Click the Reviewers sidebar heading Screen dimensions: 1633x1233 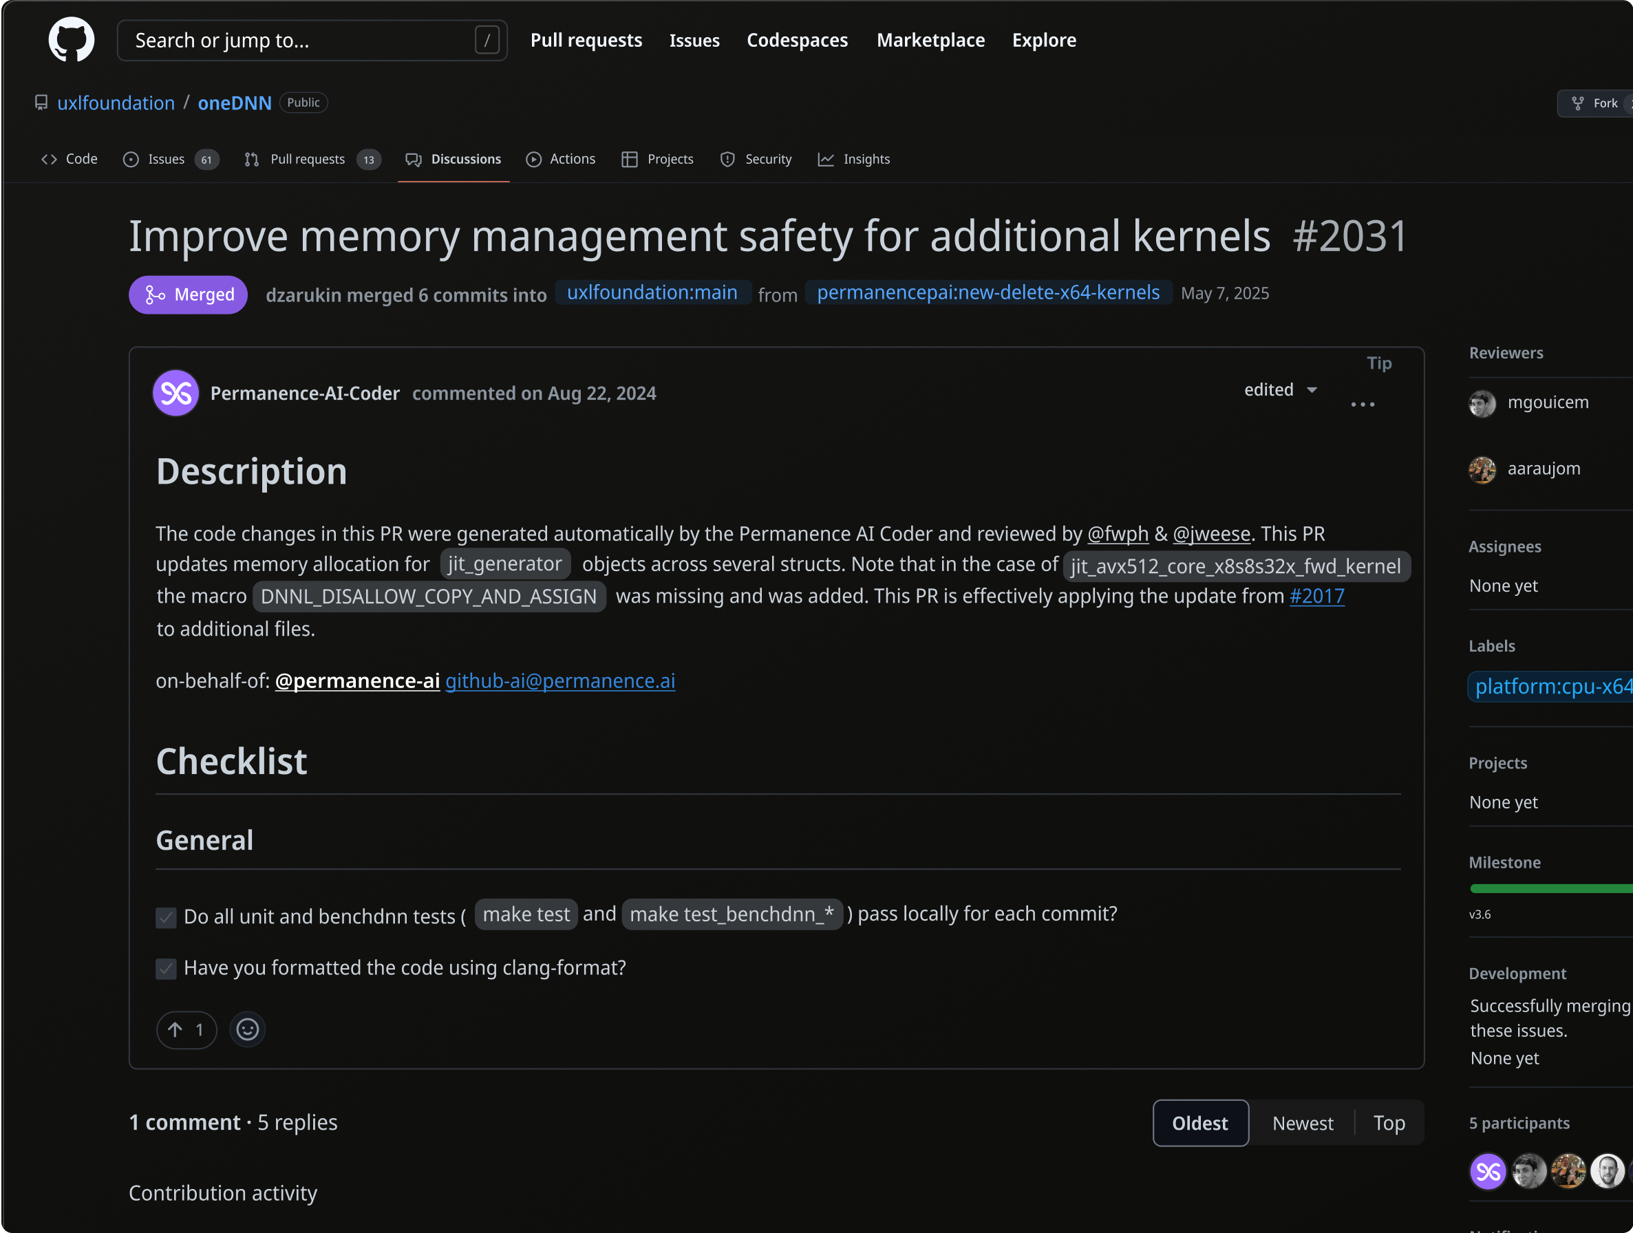tap(1506, 352)
